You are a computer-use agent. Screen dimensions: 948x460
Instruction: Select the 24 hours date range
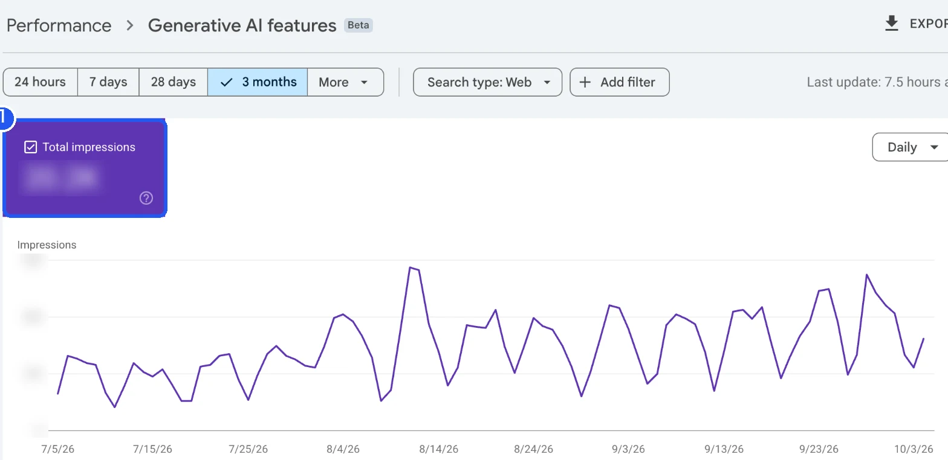pyautogui.click(x=41, y=82)
